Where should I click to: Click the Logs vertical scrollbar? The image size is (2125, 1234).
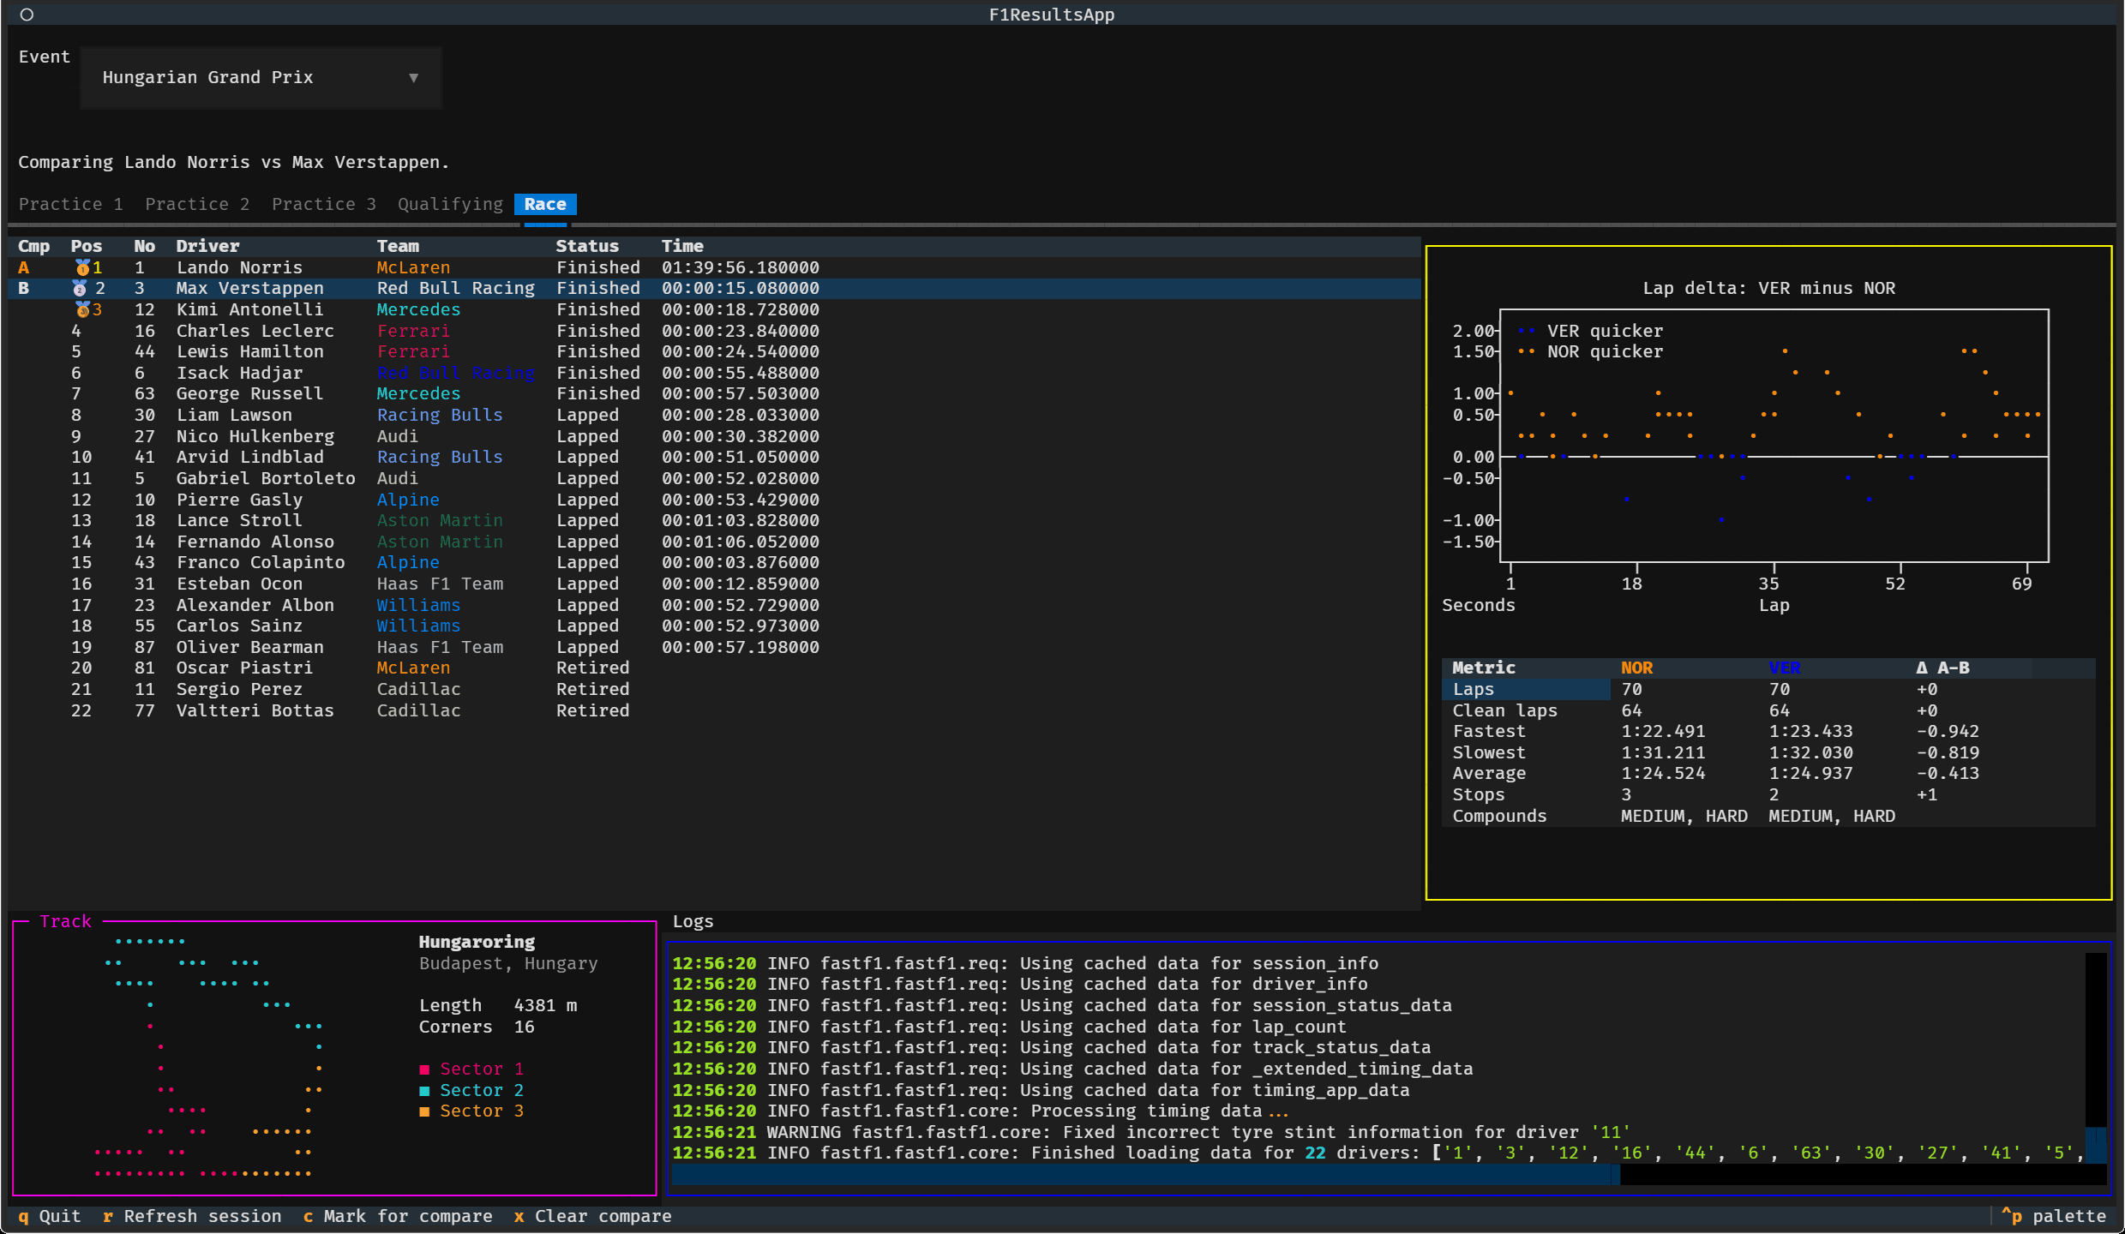pyautogui.click(x=2096, y=1057)
